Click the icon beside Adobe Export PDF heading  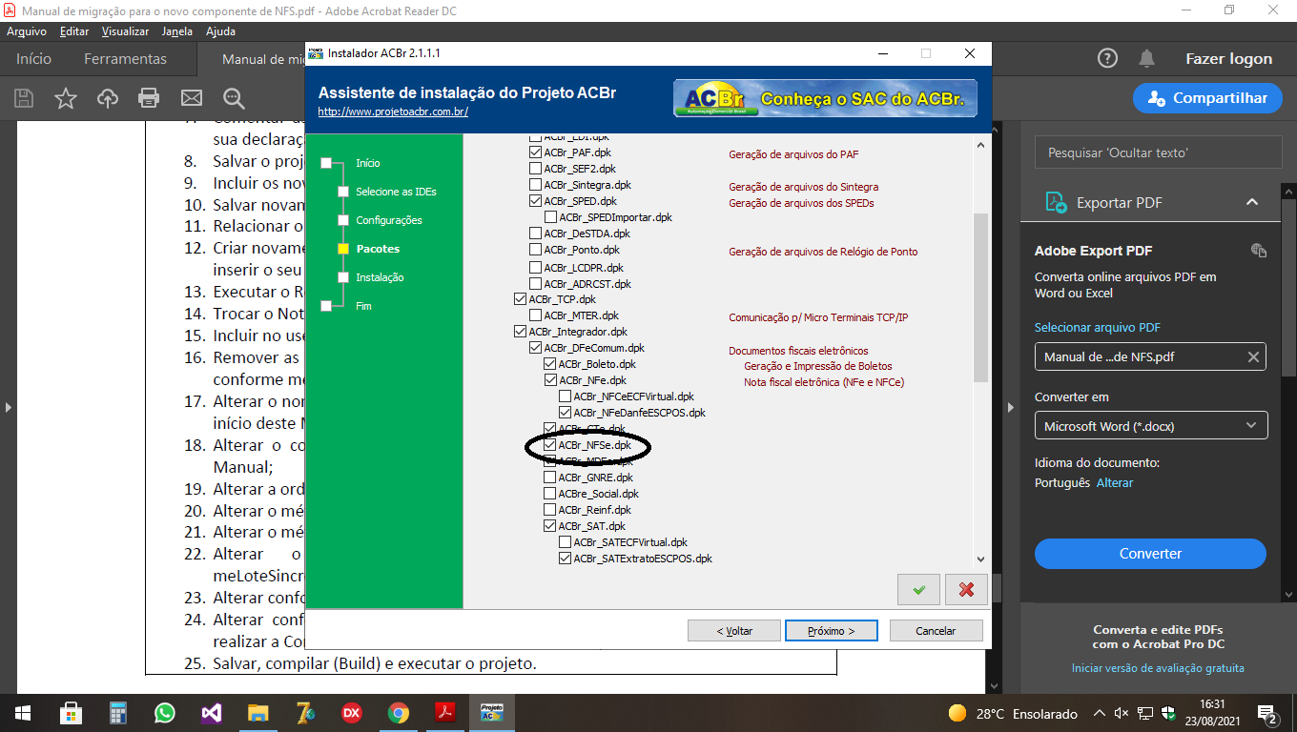pyautogui.click(x=1259, y=251)
